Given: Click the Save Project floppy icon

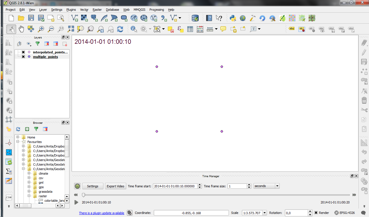Looking at the screenshot, I should point(31,18).
